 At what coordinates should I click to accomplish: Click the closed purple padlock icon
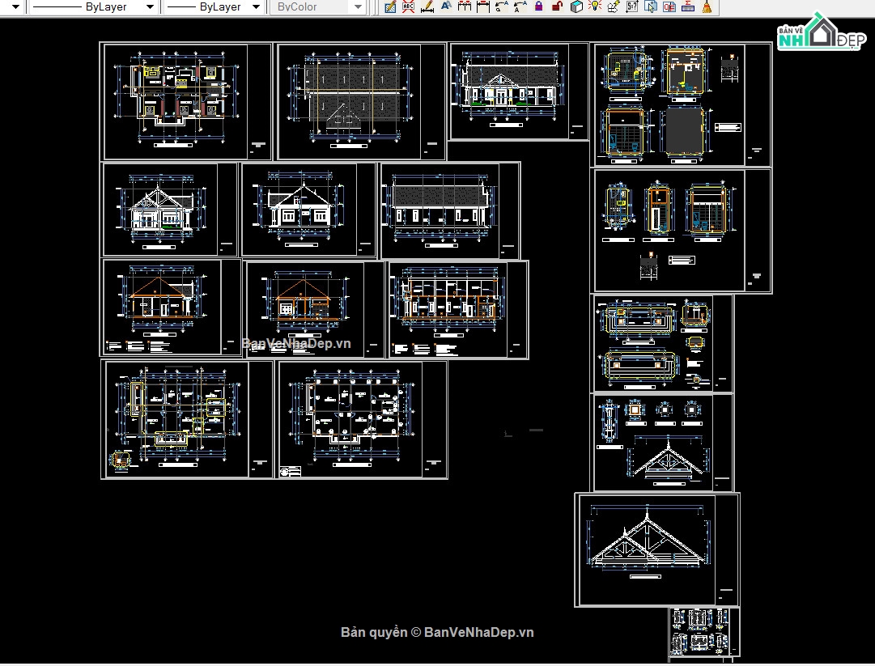pyautogui.click(x=539, y=6)
